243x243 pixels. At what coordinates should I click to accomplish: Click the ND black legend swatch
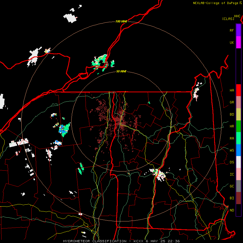(238, 210)
